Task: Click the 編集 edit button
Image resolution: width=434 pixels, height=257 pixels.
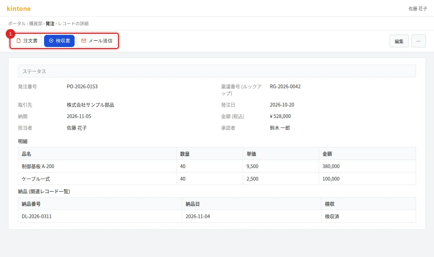Action: point(399,41)
